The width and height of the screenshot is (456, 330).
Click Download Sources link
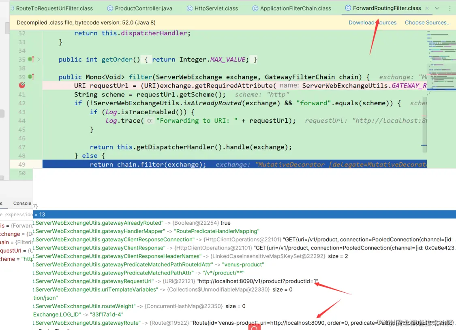[x=373, y=22]
